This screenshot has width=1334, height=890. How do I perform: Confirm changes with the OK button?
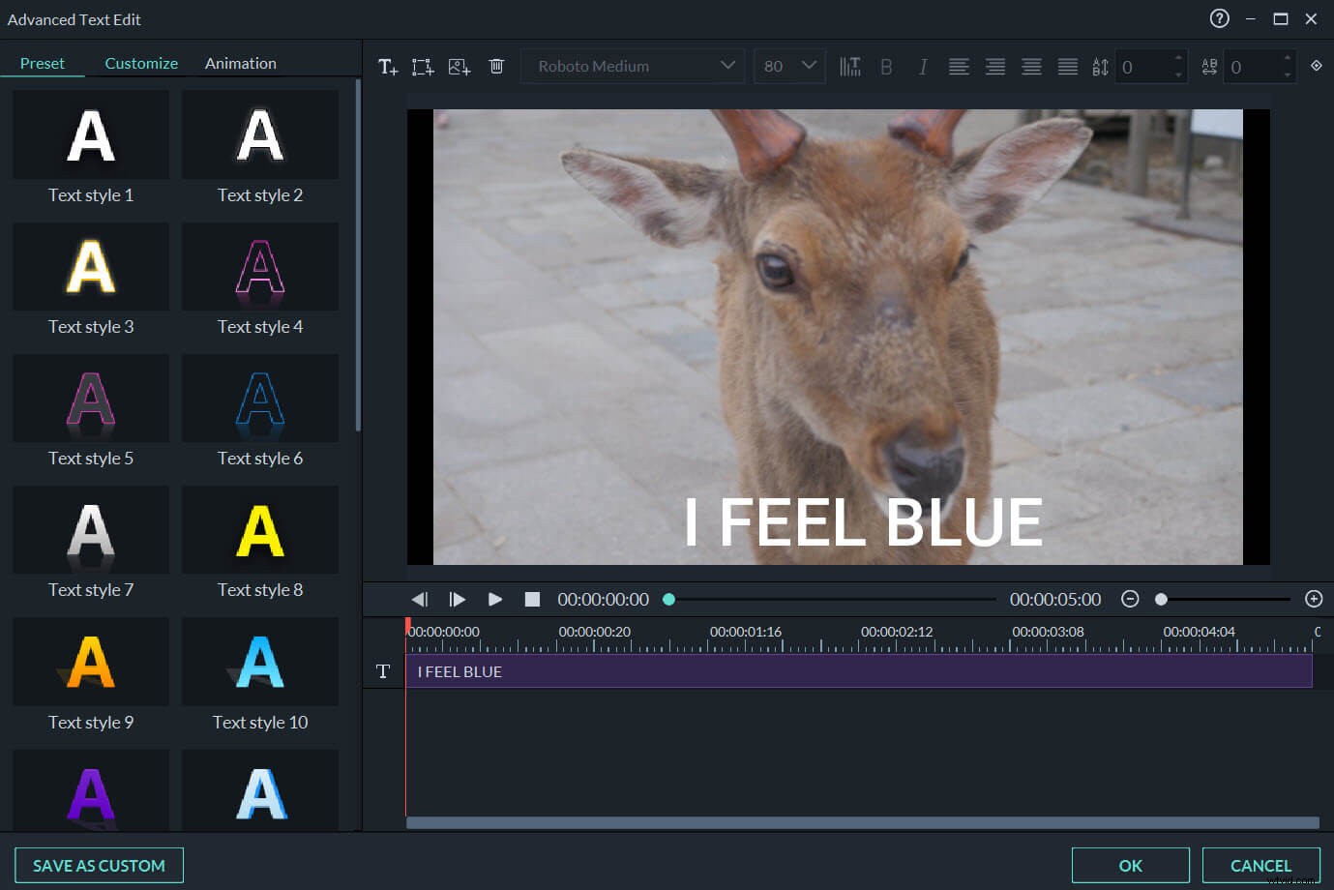pos(1131,865)
